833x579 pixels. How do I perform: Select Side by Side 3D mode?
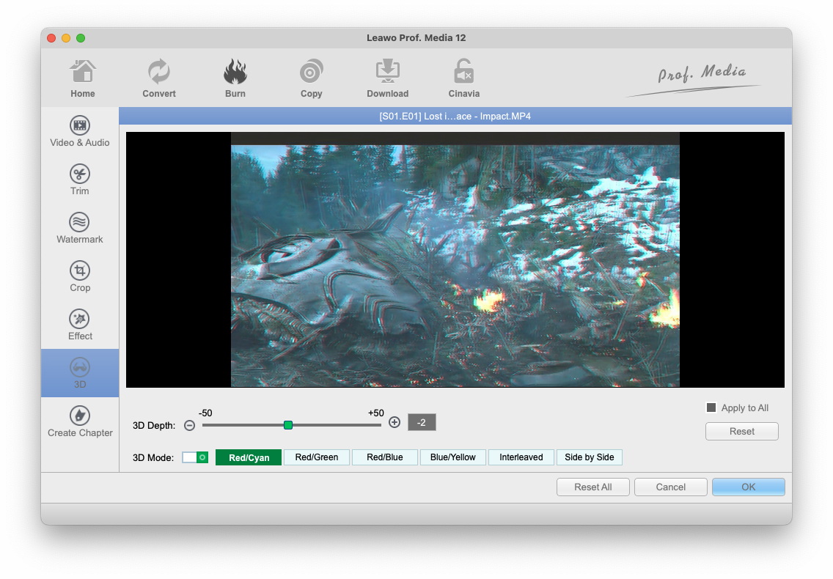click(590, 457)
